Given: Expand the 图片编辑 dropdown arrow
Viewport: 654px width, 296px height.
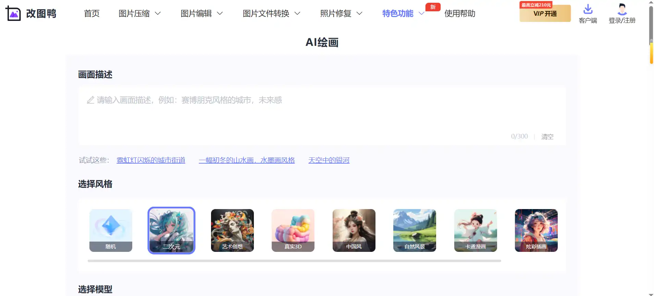Looking at the screenshot, I should pyautogui.click(x=220, y=13).
